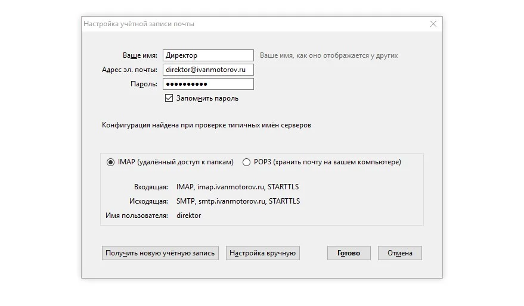
Task: Cancel setup with the "Отмена" button
Action: [399, 253]
